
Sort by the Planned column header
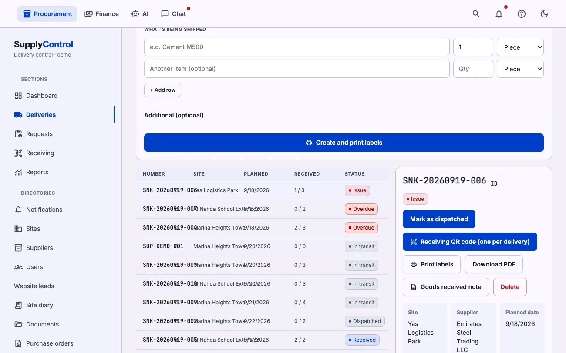pyautogui.click(x=256, y=174)
